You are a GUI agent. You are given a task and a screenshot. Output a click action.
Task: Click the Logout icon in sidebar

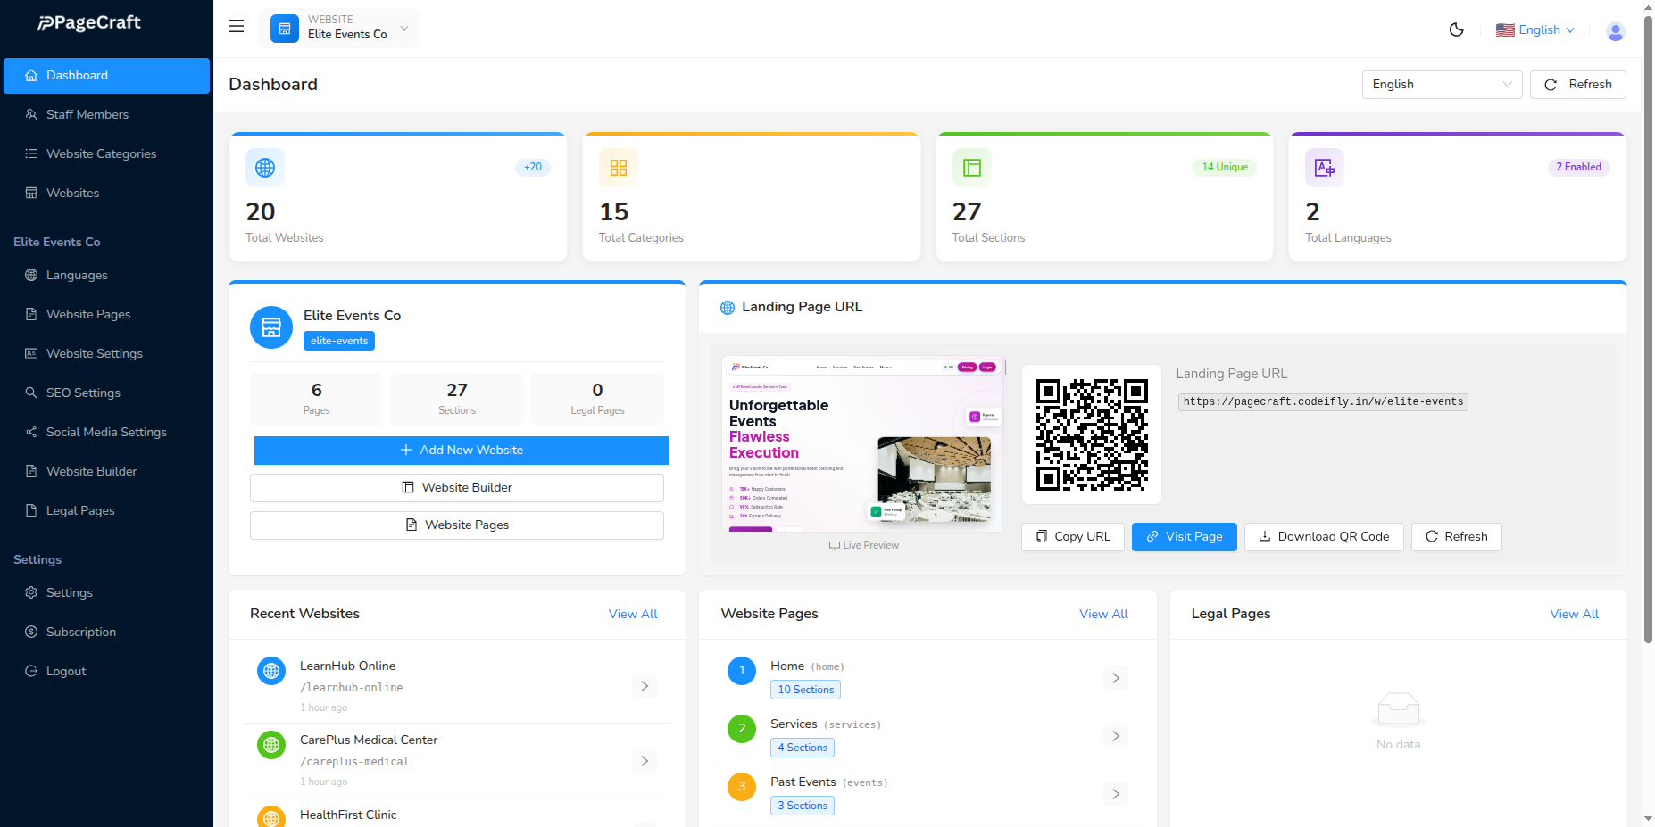[x=30, y=671]
